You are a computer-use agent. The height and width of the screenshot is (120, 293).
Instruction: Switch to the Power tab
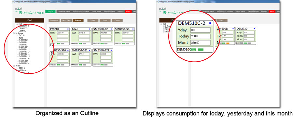point(105,20)
